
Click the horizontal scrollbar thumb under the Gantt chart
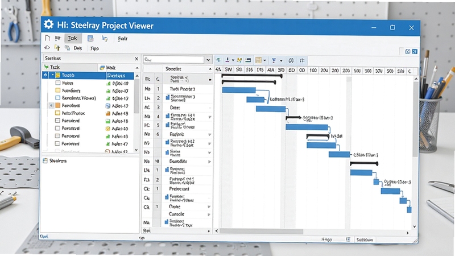point(261,232)
